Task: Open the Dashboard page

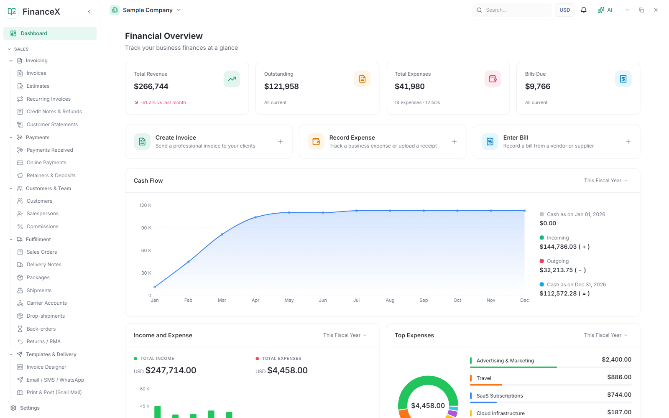Action: tap(50, 33)
